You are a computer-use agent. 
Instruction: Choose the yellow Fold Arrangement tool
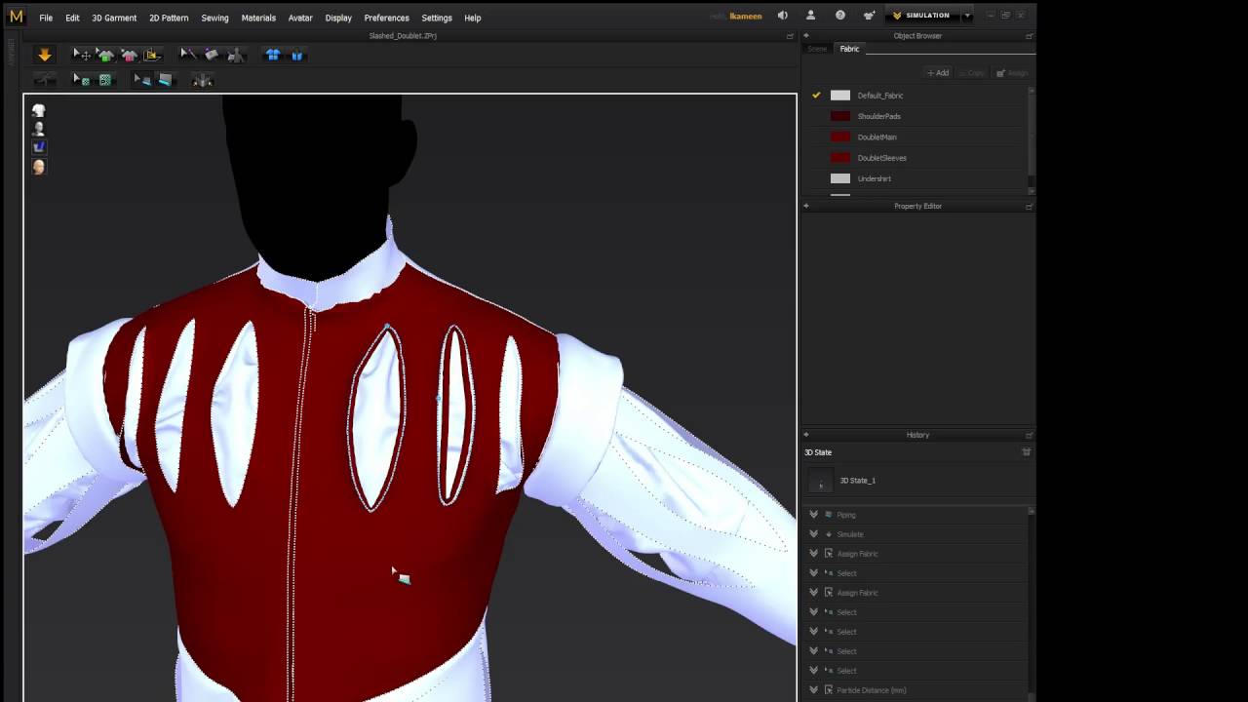(x=152, y=55)
